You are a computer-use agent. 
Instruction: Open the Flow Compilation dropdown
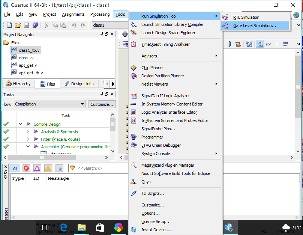(50, 104)
